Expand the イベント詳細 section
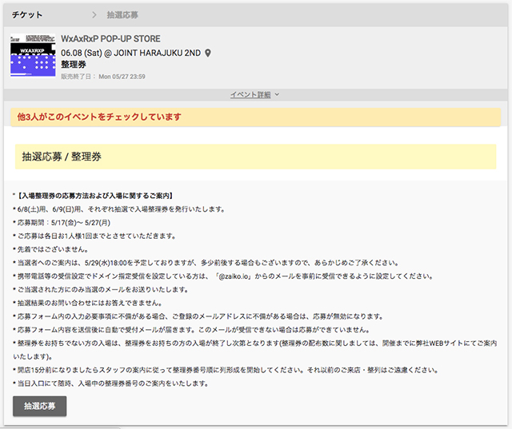 [x=250, y=94]
